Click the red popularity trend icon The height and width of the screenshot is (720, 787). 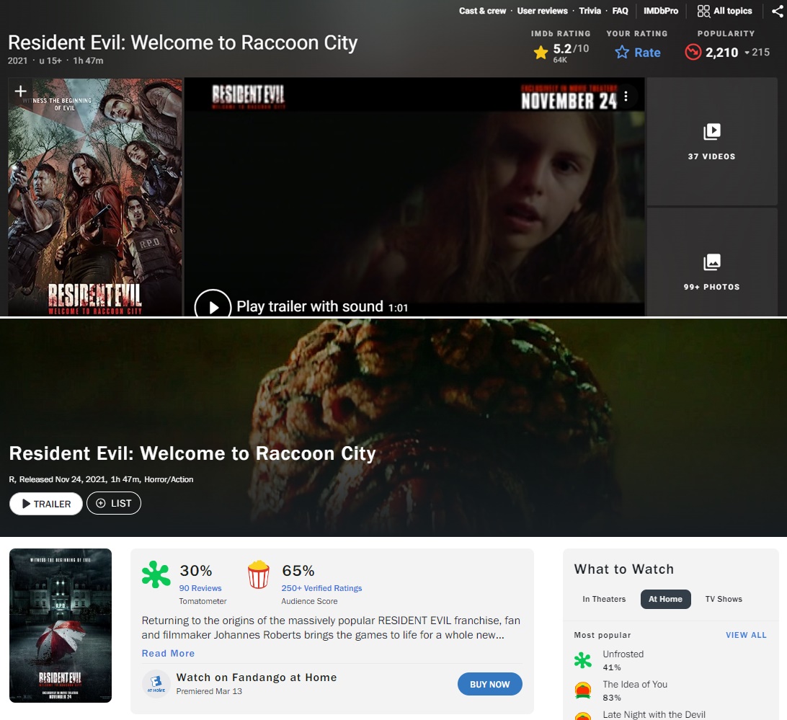point(693,52)
